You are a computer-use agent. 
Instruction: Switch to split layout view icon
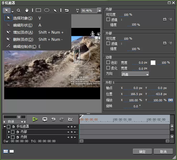pyautogui.click(x=6, y=151)
